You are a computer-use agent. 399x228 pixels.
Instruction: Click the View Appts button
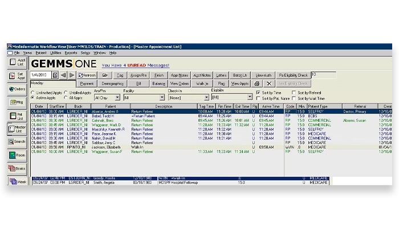coord(240,83)
